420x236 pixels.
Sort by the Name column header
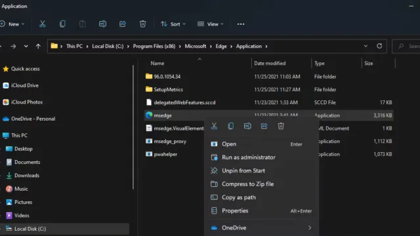pyautogui.click(x=157, y=64)
